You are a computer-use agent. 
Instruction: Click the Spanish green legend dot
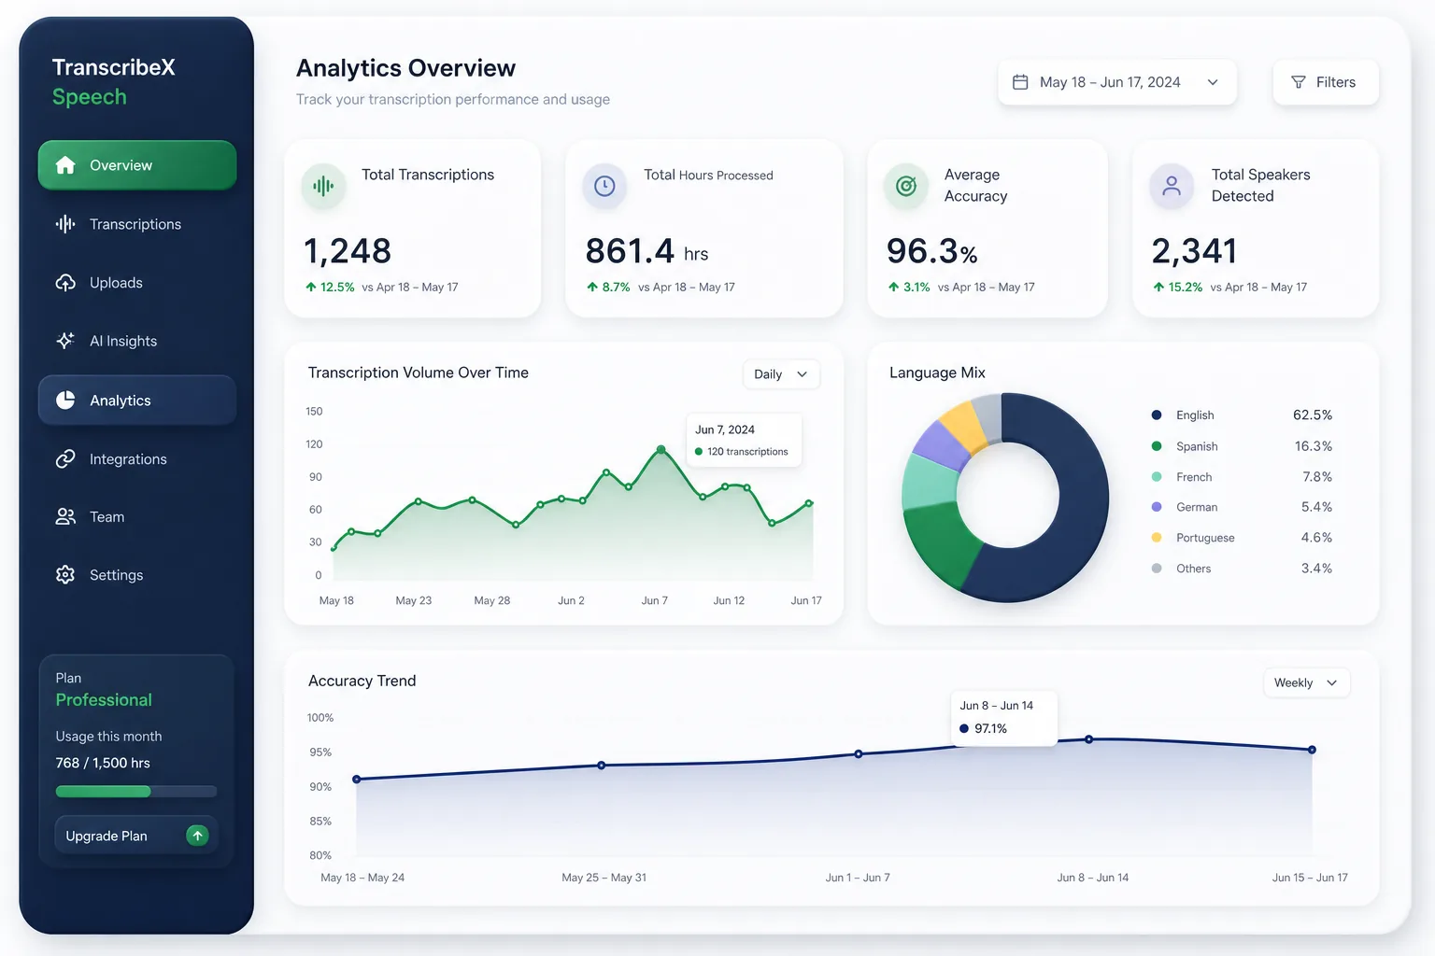click(1157, 446)
